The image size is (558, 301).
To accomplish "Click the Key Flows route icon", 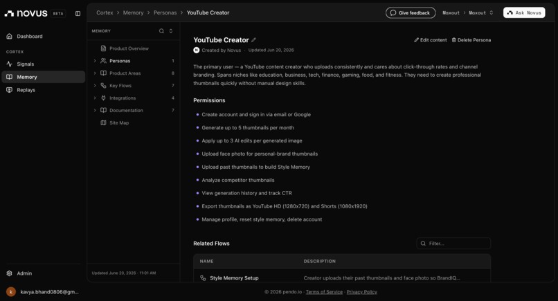I will 103,86.
